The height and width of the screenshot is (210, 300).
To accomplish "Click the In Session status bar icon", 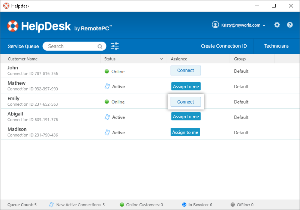I will click(184, 205).
